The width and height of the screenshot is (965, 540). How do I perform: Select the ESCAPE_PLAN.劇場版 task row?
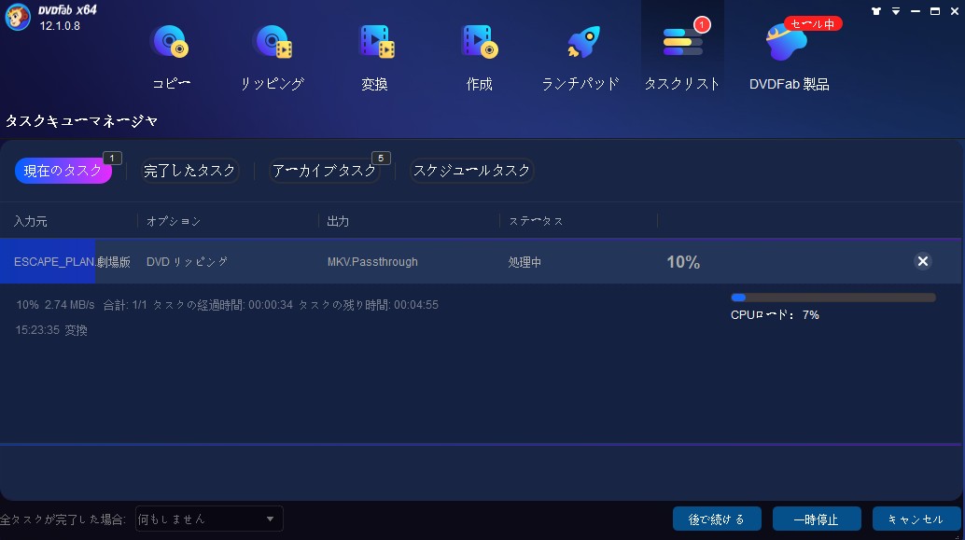point(480,261)
